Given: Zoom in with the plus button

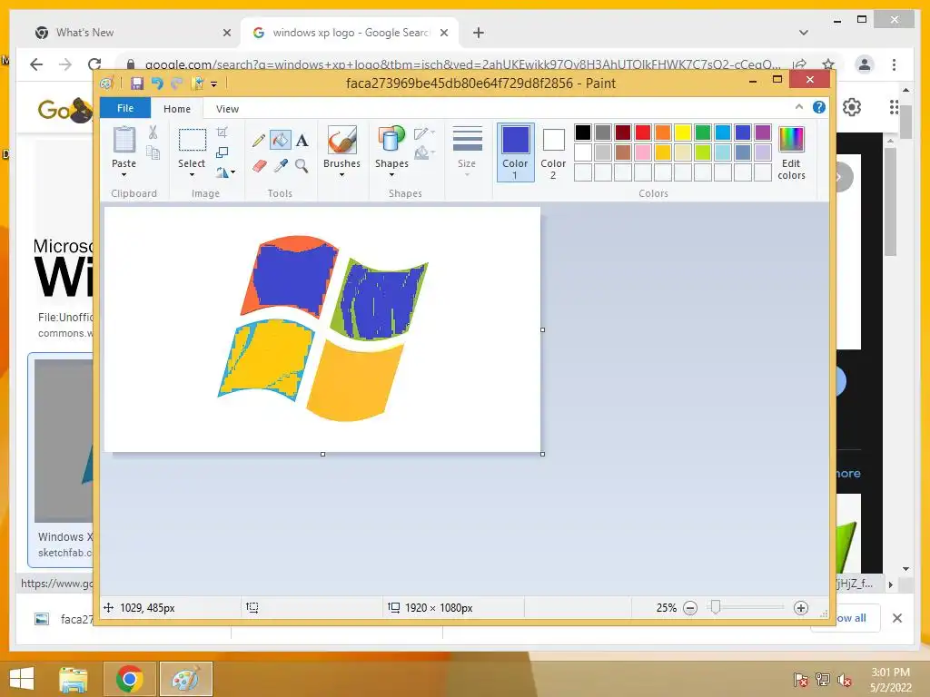Looking at the screenshot, I should tap(801, 608).
